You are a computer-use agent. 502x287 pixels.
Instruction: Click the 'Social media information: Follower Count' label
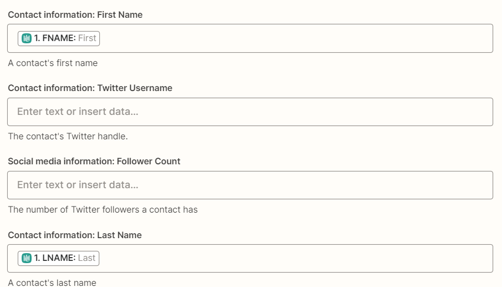94,161
